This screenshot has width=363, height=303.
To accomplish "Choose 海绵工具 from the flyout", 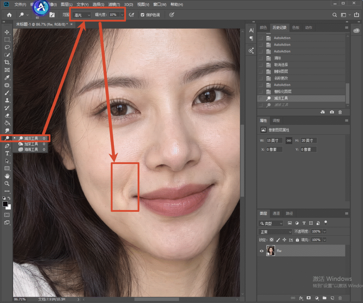I will [30, 150].
